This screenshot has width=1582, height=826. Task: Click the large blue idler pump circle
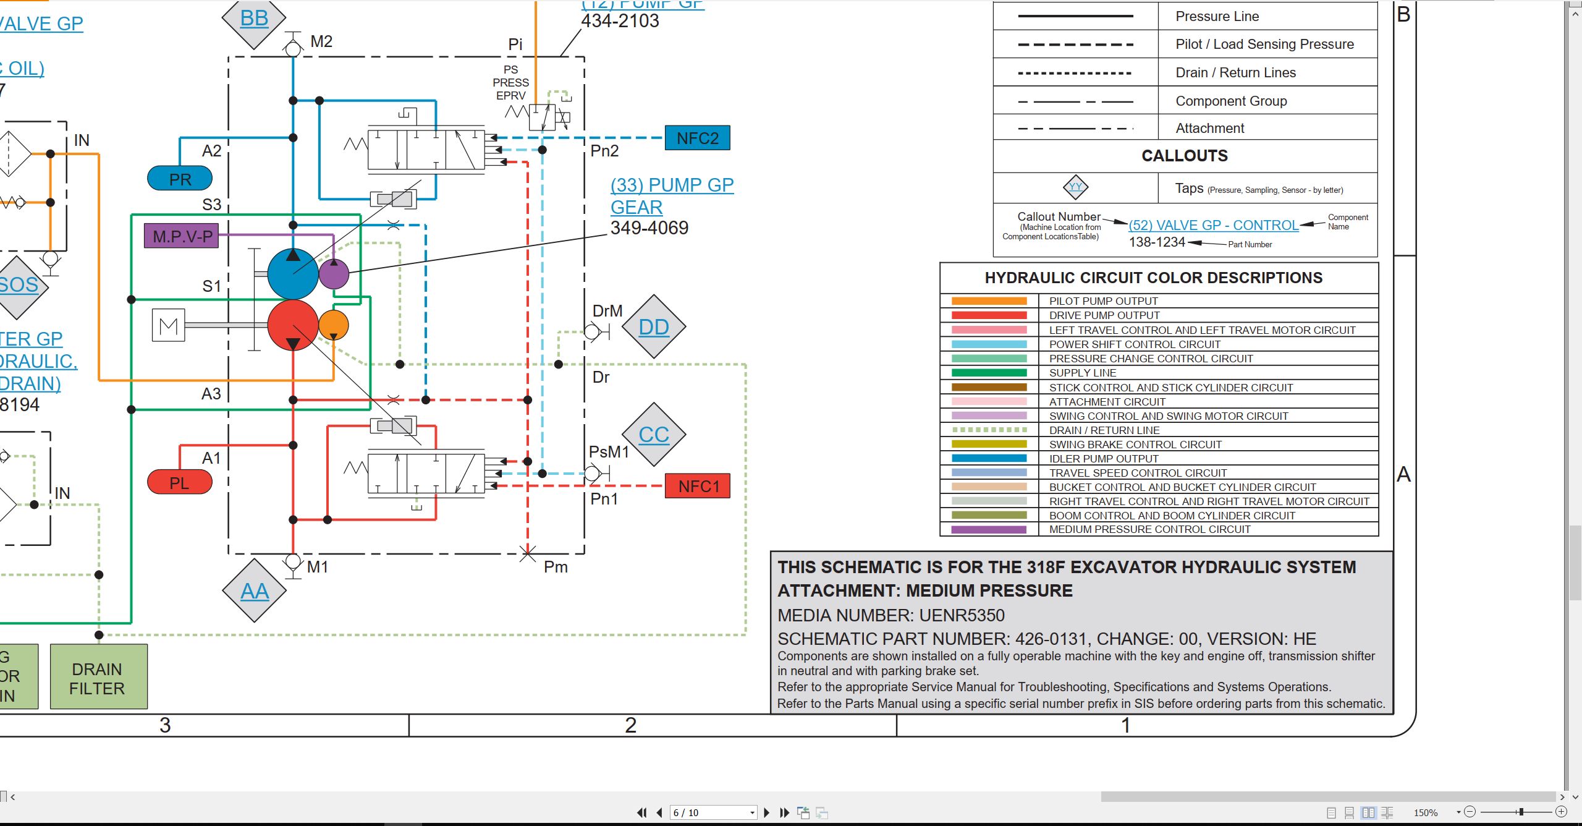(293, 274)
